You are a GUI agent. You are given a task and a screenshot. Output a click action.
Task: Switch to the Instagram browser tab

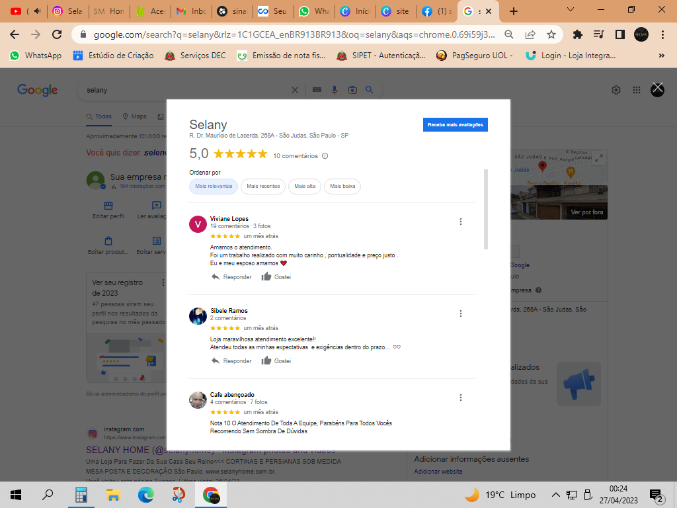coord(67,11)
